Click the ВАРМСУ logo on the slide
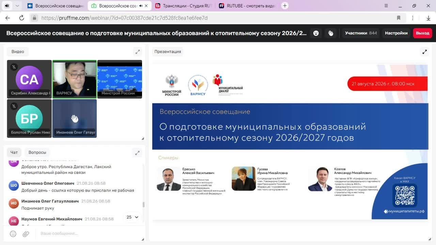The width and height of the screenshot is (436, 245). coord(198,85)
